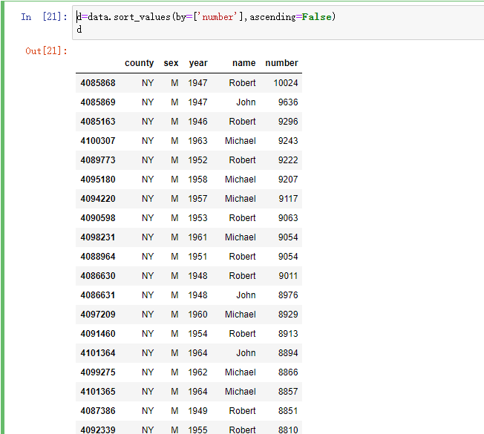The height and width of the screenshot is (434, 484).
Task: Select row index 4087386
Action: click(98, 410)
